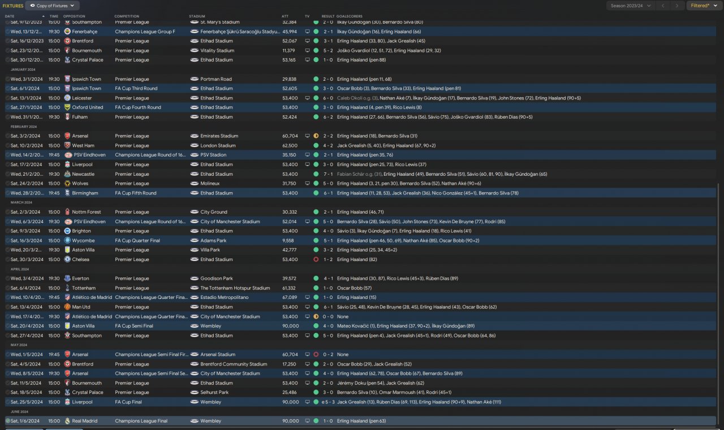The width and height of the screenshot is (724, 430).
Task: Sort by the Goalscorers column header
Action: (x=350, y=16)
